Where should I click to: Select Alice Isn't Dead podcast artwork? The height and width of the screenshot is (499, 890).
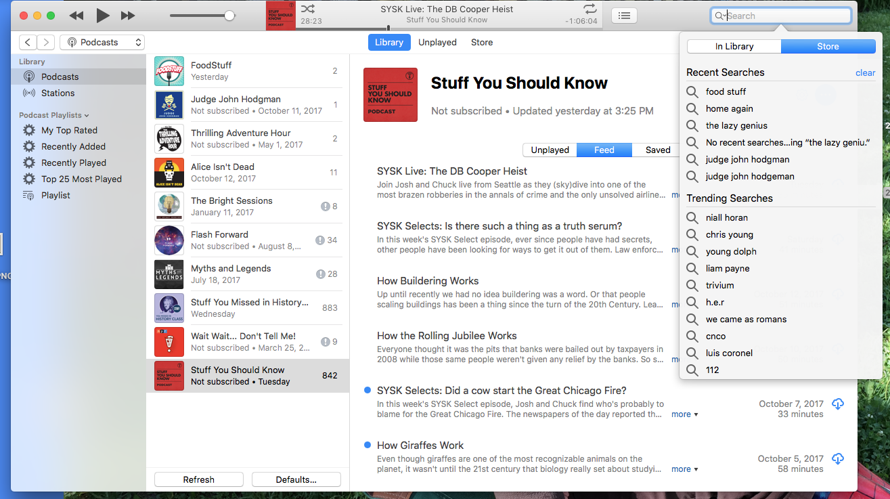(169, 173)
